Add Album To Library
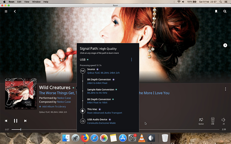 (x=53, y=107)
